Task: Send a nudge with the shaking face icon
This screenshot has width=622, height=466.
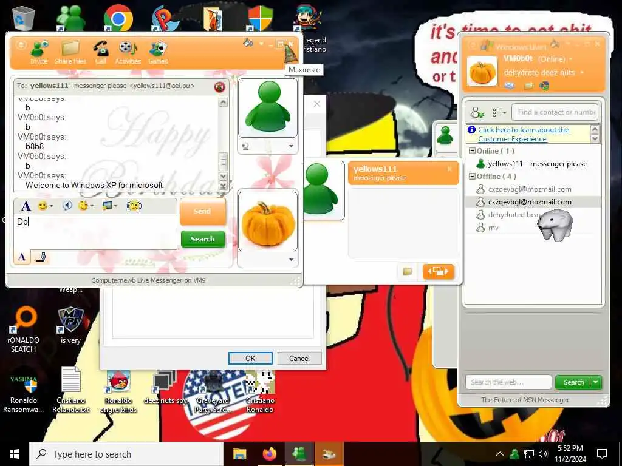Action: [134, 205]
